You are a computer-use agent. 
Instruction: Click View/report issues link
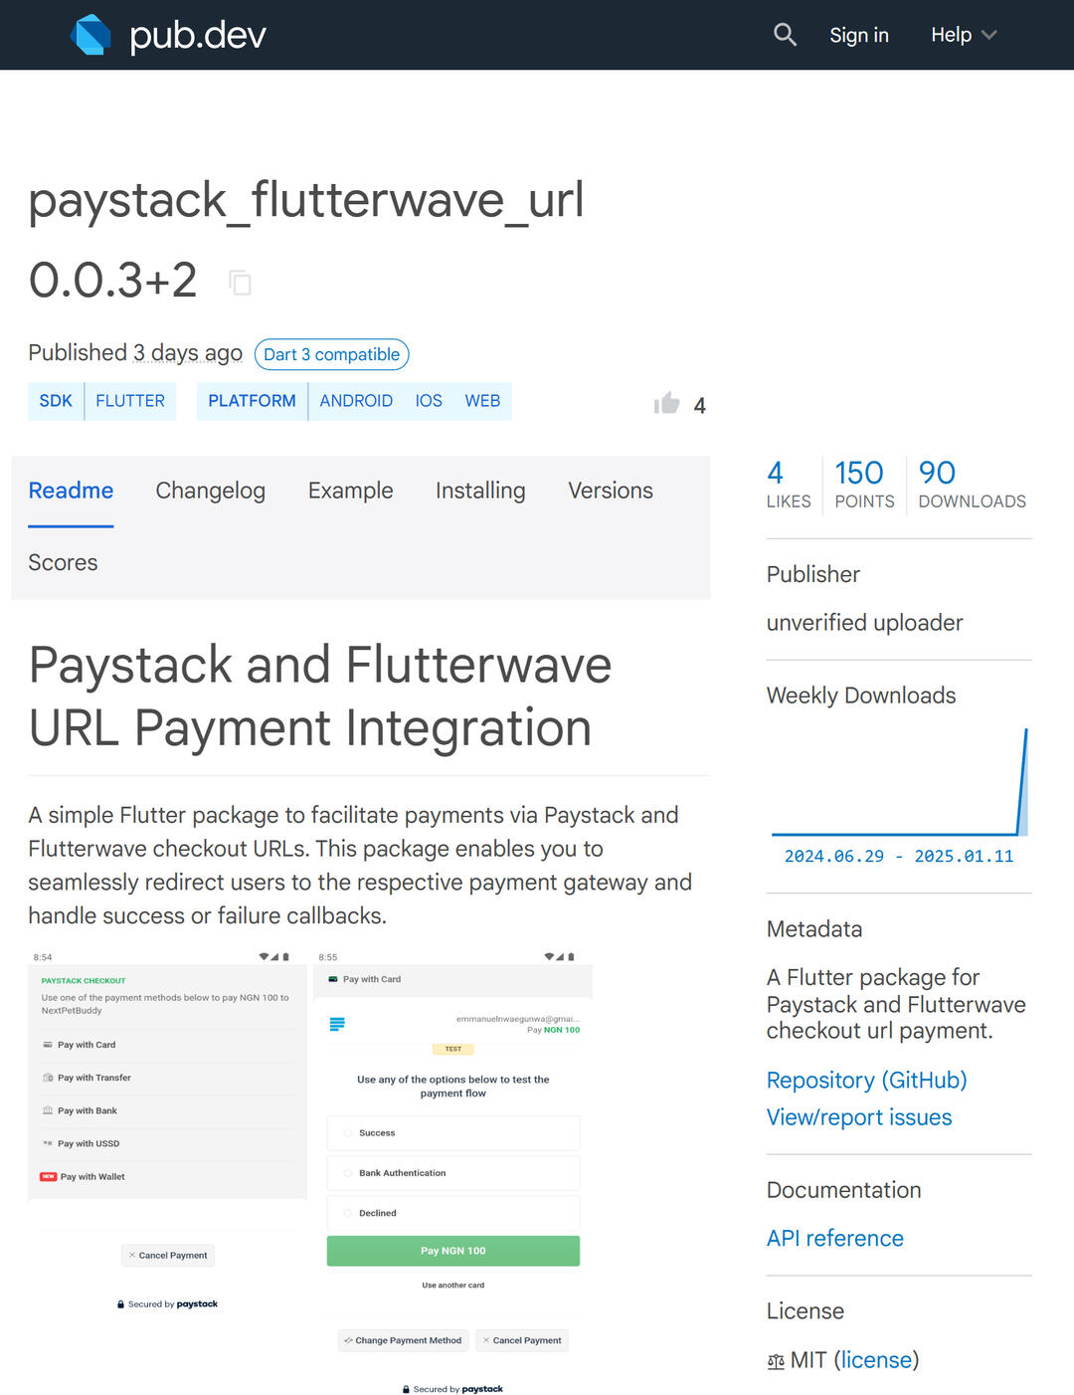pyautogui.click(x=859, y=1117)
